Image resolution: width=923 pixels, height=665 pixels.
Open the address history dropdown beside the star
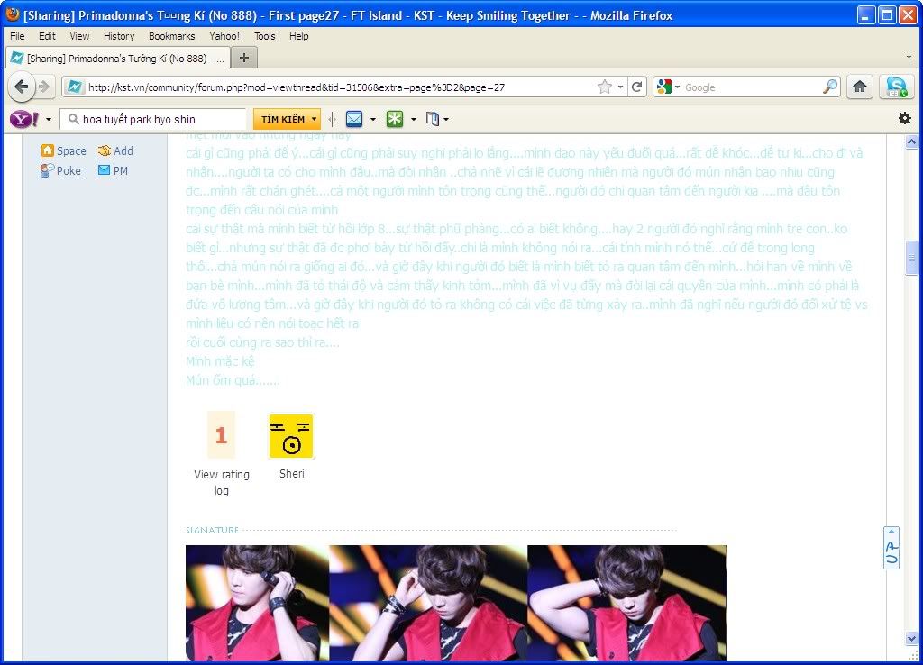(x=620, y=87)
